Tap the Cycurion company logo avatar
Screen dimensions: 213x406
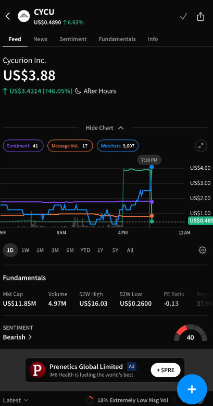point(24,17)
